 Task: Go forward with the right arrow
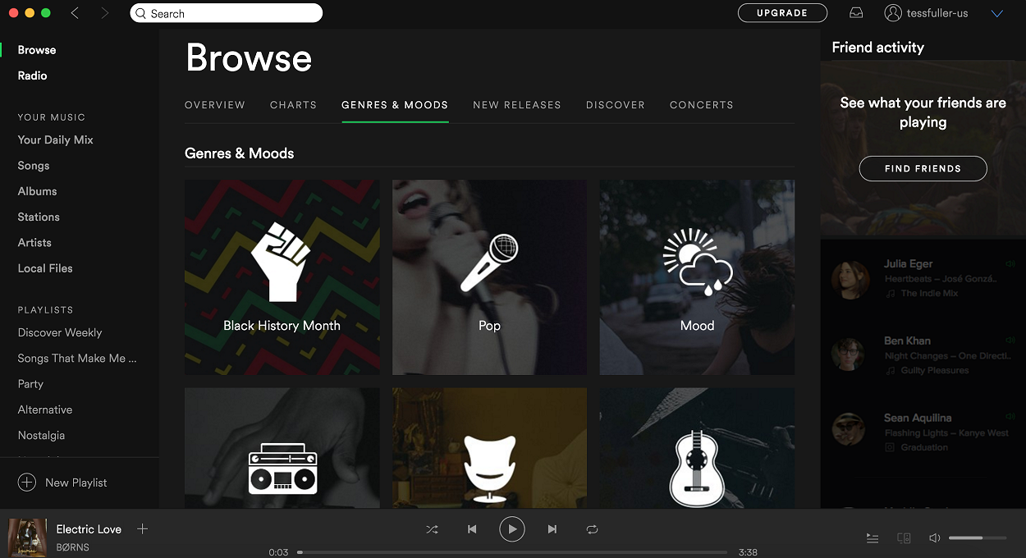(104, 13)
